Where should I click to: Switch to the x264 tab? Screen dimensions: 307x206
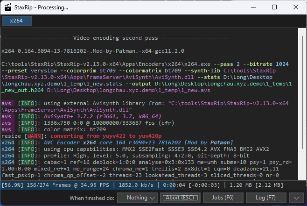point(17,21)
